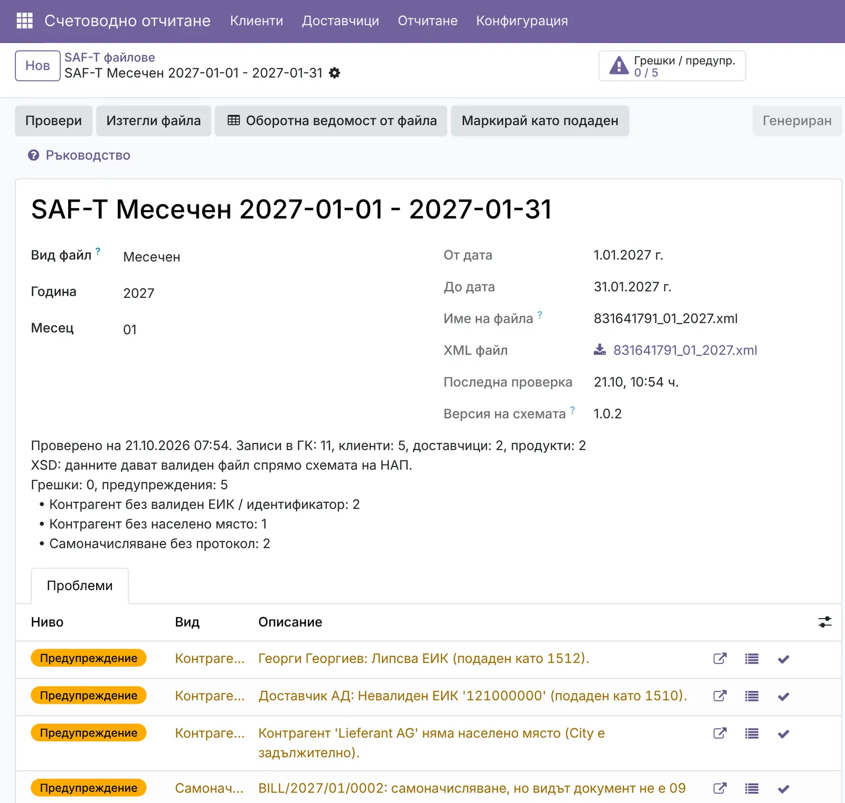Screen dimensions: 845x803
Task: Click the Ниво column header
Action: click(x=47, y=622)
